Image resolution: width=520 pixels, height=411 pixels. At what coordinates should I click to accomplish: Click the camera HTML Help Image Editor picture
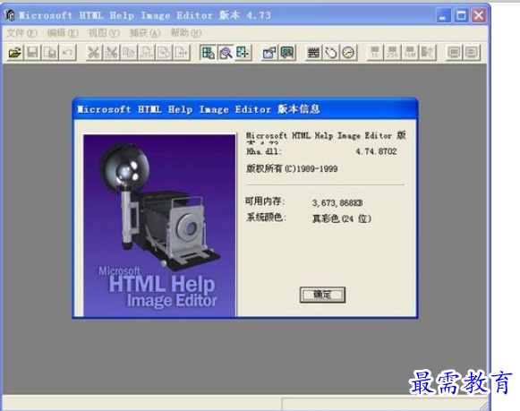click(x=159, y=226)
